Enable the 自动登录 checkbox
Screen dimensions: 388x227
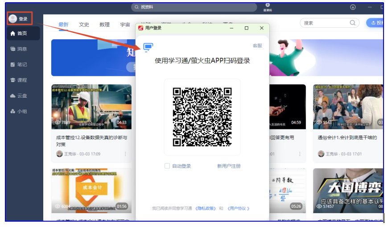tap(167, 166)
